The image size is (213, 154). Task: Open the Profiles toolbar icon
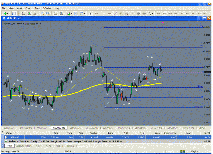click(x=14, y=13)
